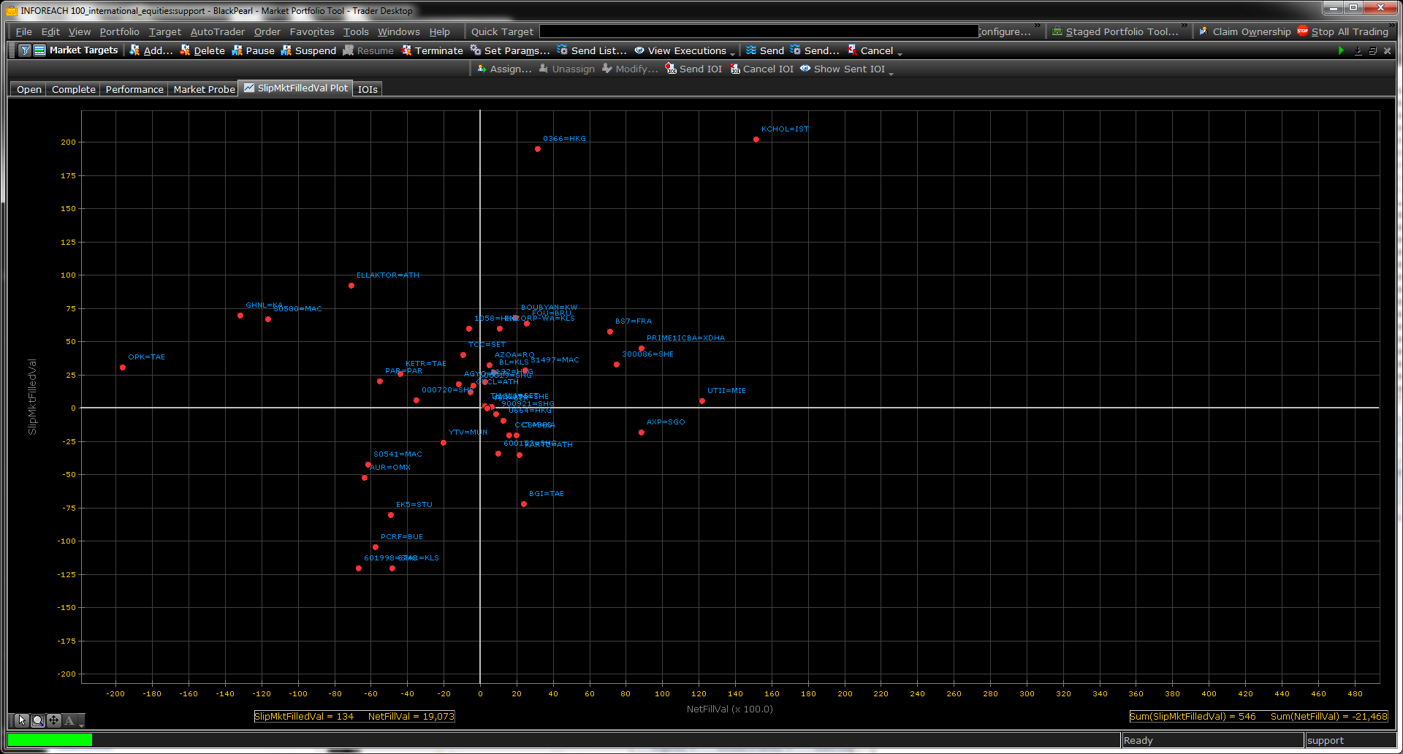Screen dimensions: 1403x754
Task: Click the Terminate targets icon
Action: coord(407,50)
